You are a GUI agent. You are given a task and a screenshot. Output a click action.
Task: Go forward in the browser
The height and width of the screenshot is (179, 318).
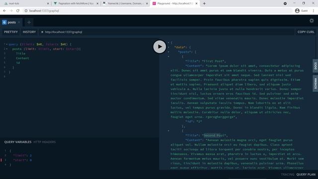[x=11, y=11]
